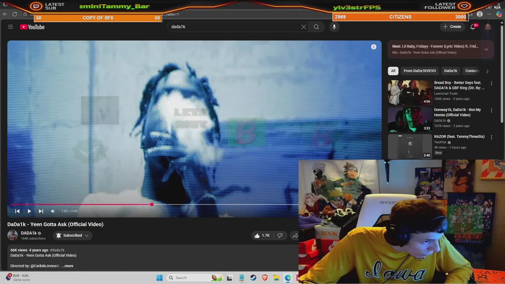
Task: Open Not My Homie video thumbnail
Action: point(410,120)
